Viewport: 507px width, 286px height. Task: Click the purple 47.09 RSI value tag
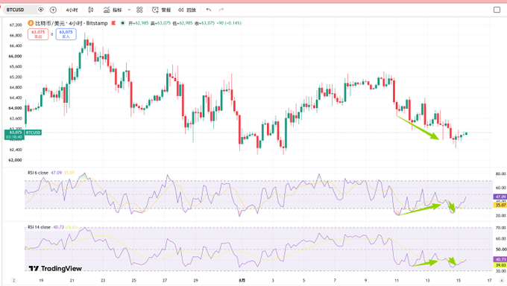(500, 197)
